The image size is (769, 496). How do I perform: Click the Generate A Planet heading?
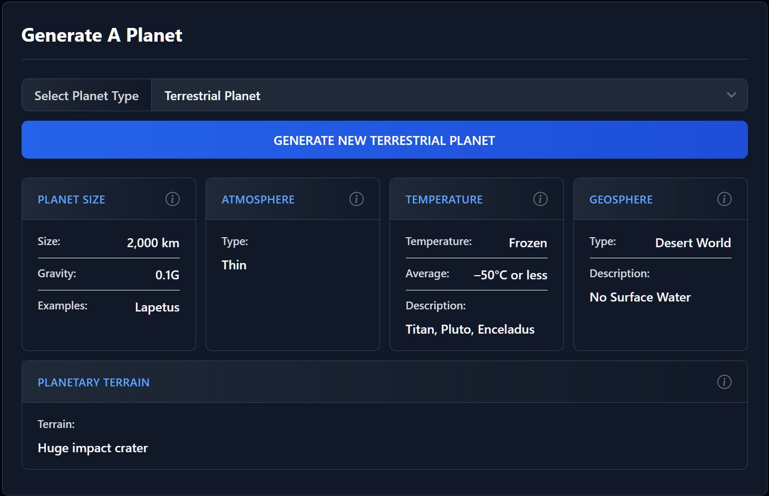point(102,35)
